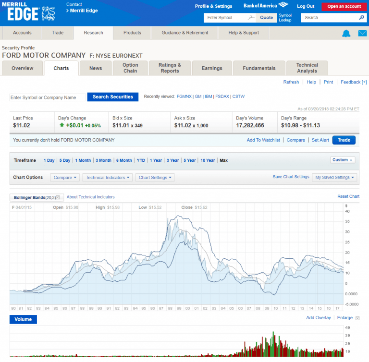Switch to the Fundamentals tab
This screenshot has height=362, width=369.
pyautogui.click(x=259, y=68)
